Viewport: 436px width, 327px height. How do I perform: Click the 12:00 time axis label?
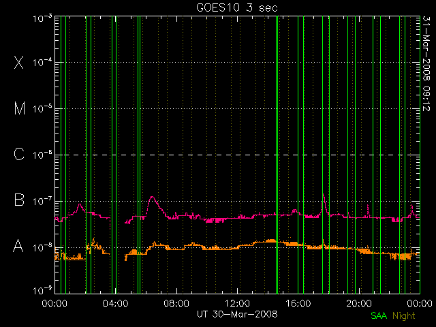[237, 302]
